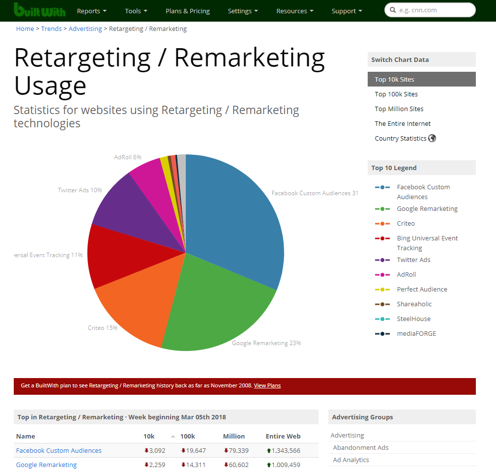The image size is (496, 469).
Task: Click the AdRoll legend marker
Action: tap(382, 275)
